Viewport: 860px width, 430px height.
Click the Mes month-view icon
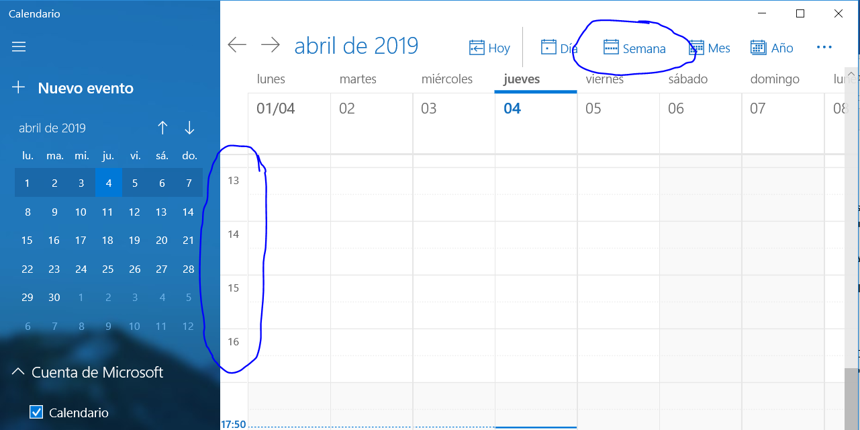[696, 48]
